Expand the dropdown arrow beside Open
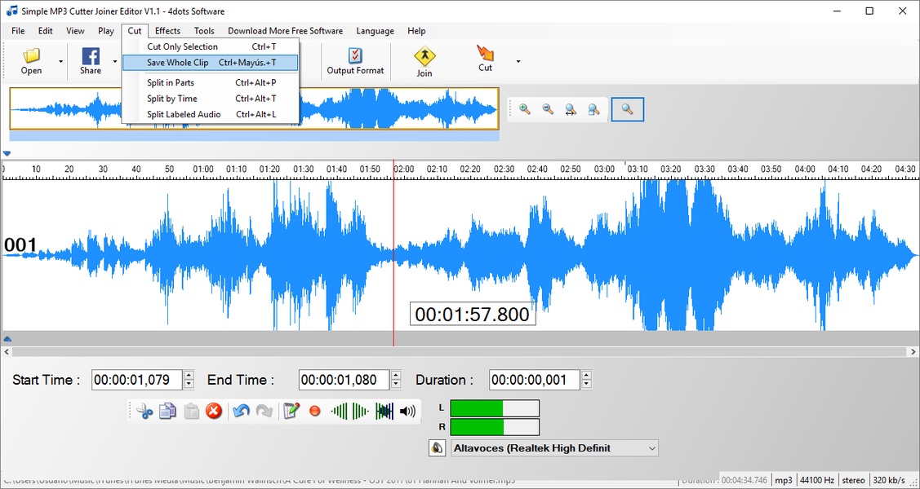920x489 pixels. tap(60, 61)
